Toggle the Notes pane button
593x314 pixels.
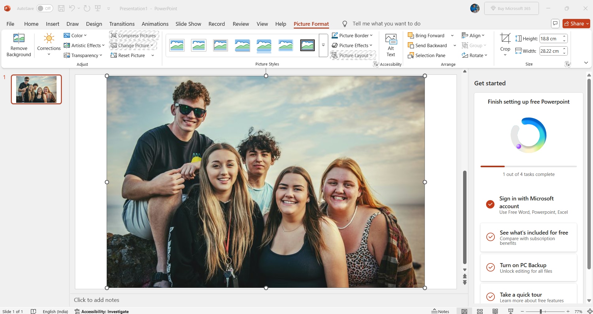tap(440, 311)
